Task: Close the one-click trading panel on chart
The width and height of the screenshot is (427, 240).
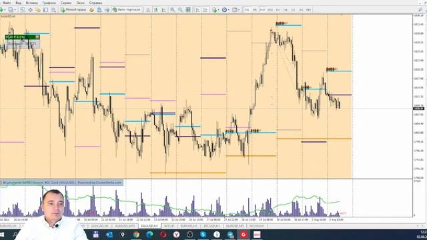Action: [37, 37]
